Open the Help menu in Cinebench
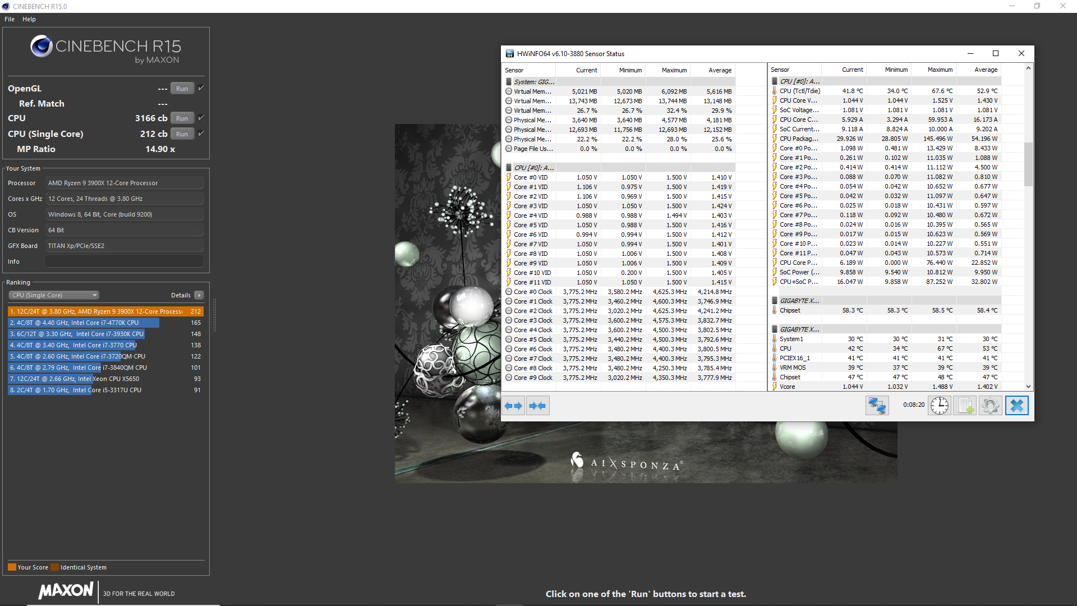 point(29,19)
